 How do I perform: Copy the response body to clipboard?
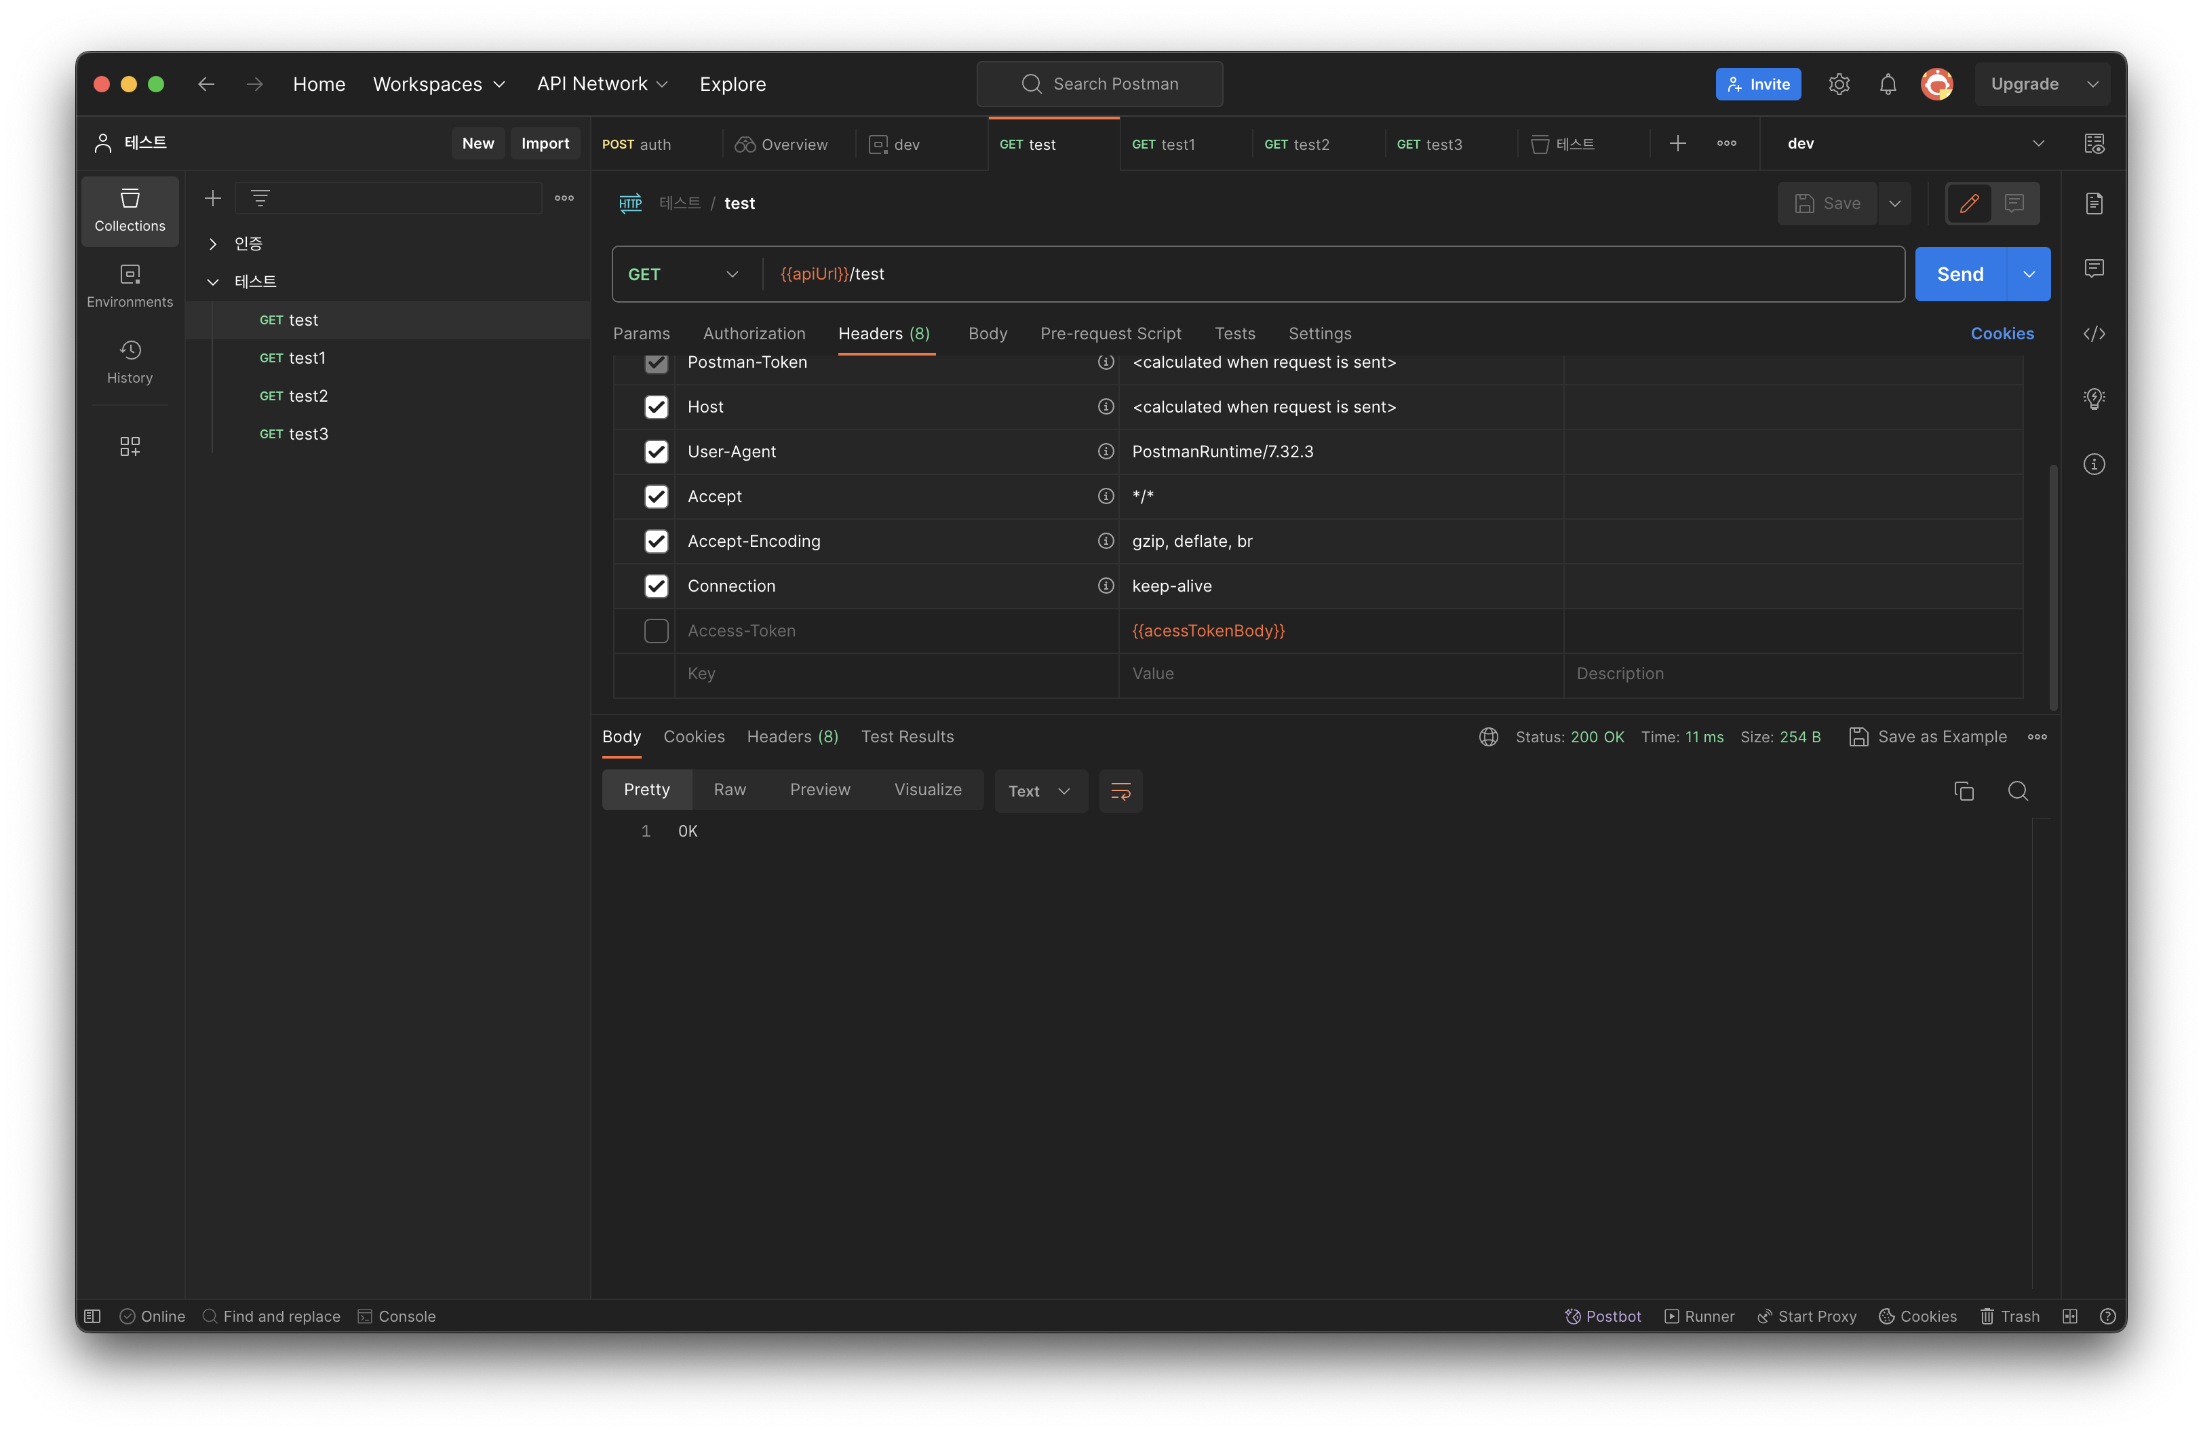1964,790
